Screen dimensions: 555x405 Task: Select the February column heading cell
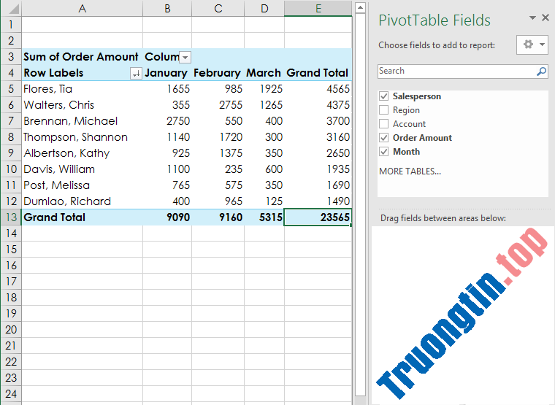(x=218, y=73)
